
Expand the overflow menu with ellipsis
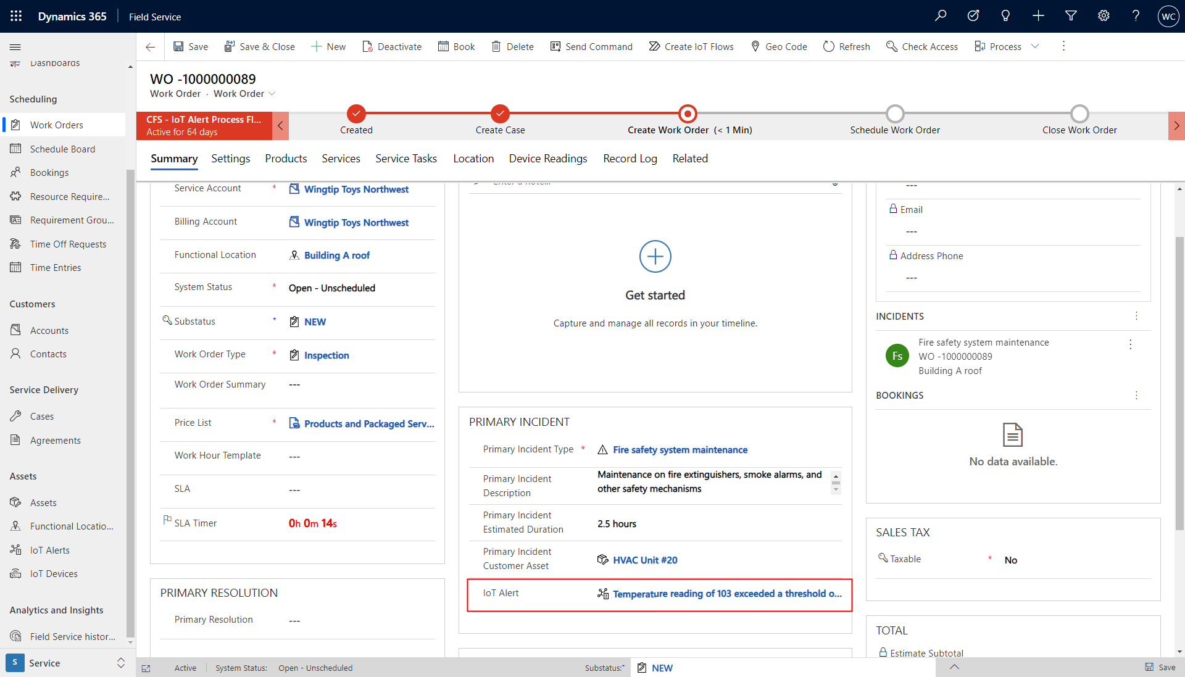[1064, 46]
